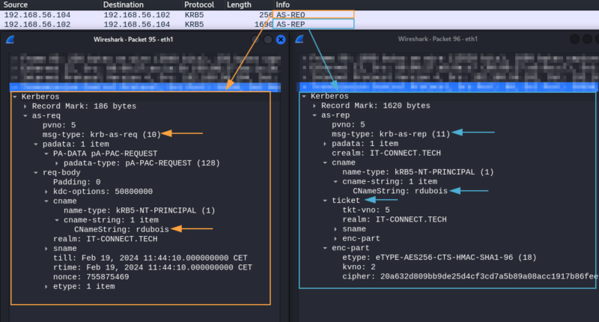Expand the kdc-options: 50800000 field

46,192
